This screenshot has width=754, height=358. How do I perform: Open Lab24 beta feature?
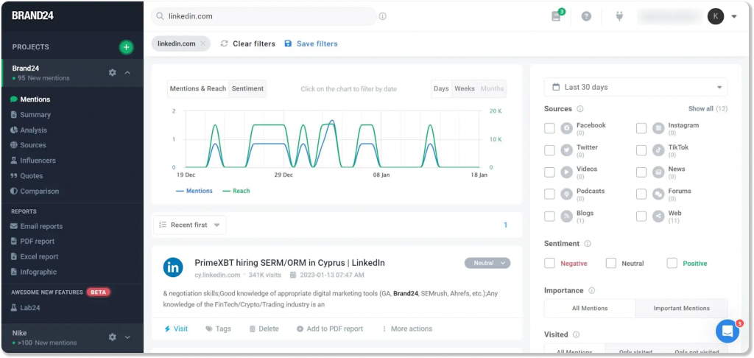pos(25,308)
